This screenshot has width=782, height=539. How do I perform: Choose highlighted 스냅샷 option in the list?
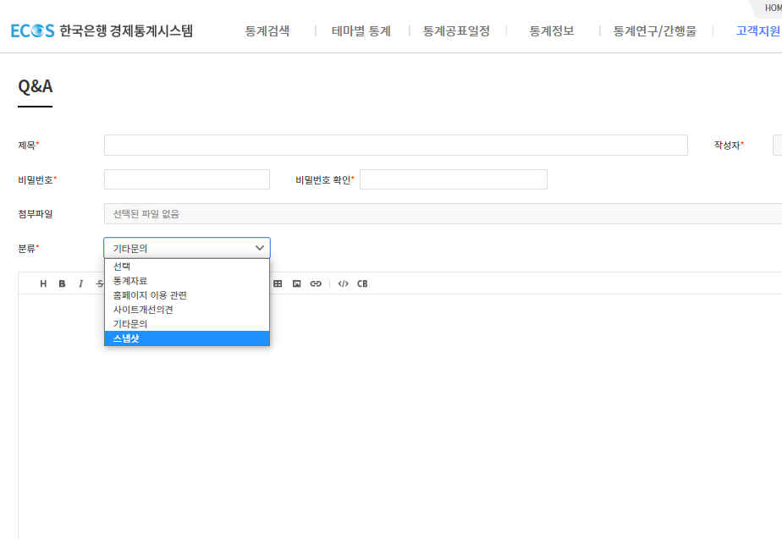(187, 338)
